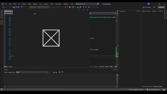The width and height of the screenshot is (167, 94).
Task: Open the Server Explorer side tab
Action: pos(2,14)
